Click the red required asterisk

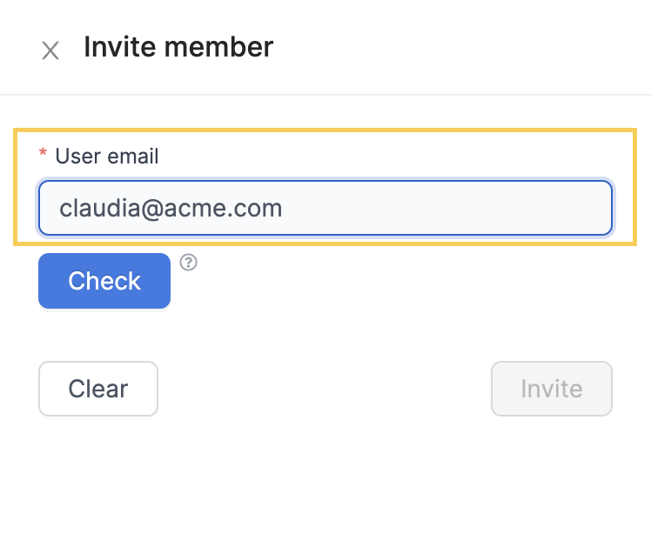pos(43,153)
